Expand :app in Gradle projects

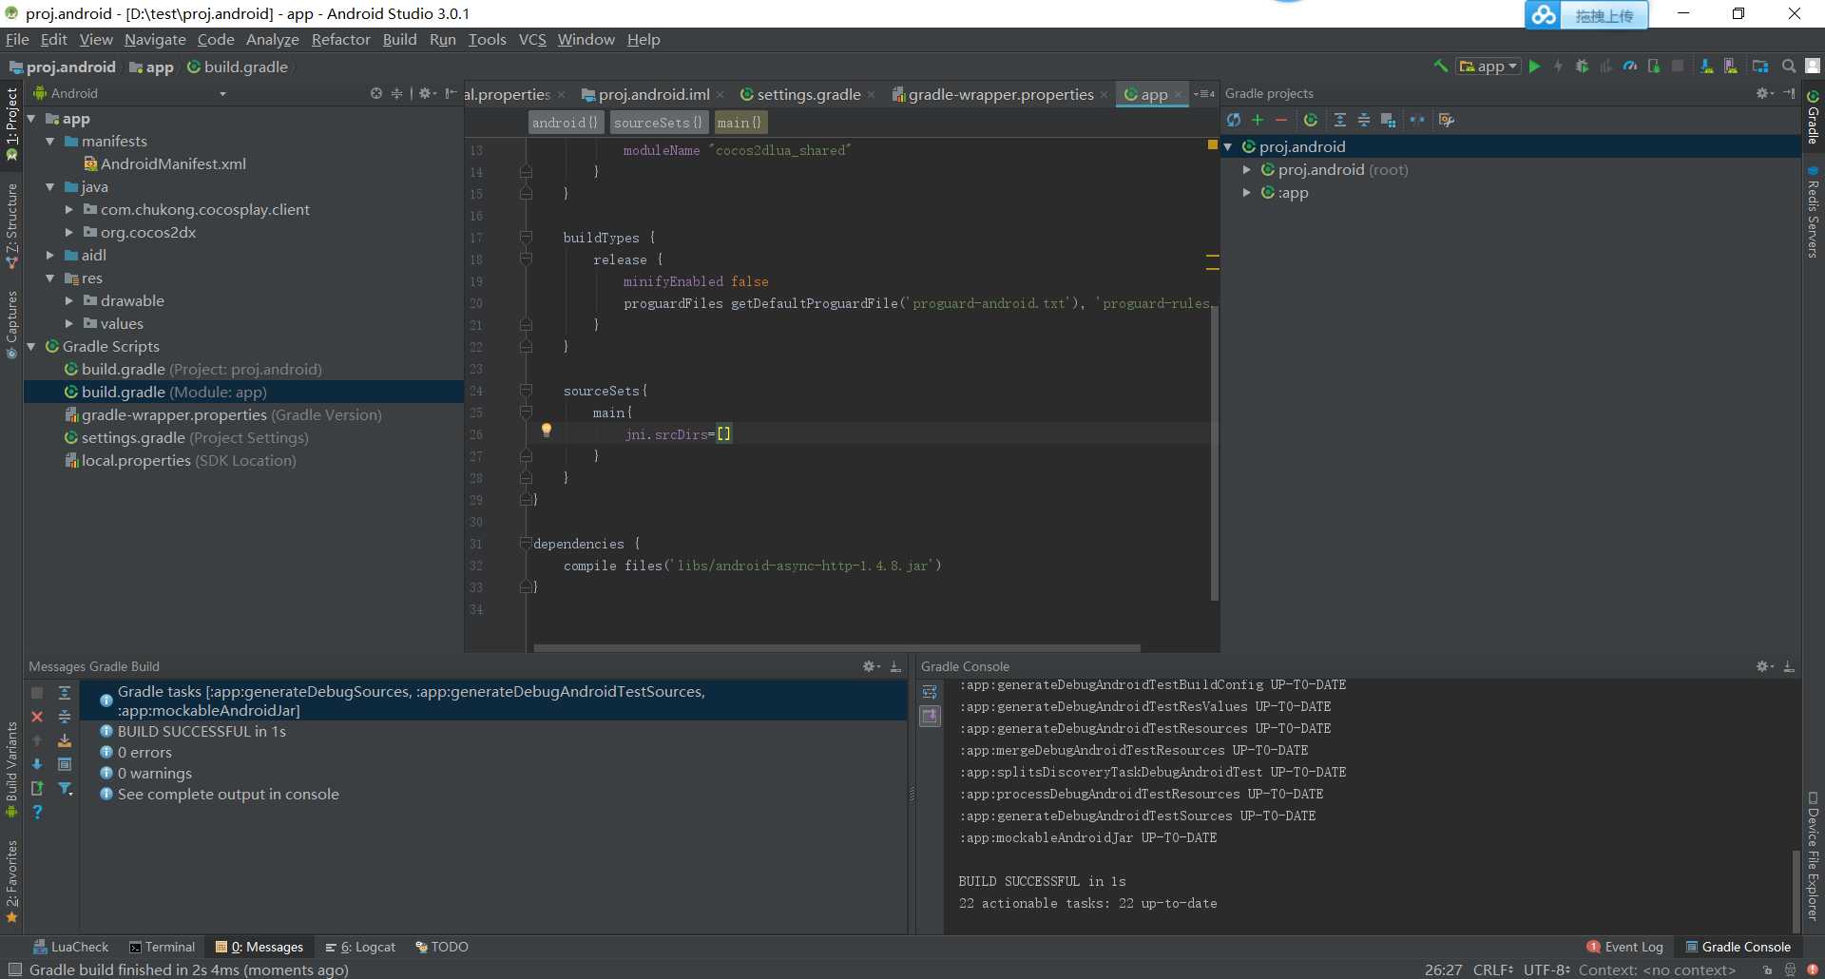tap(1247, 192)
